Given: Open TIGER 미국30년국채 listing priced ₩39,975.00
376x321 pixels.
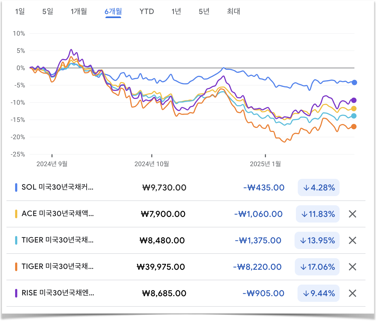Looking at the screenshot, I should click(x=57, y=266).
